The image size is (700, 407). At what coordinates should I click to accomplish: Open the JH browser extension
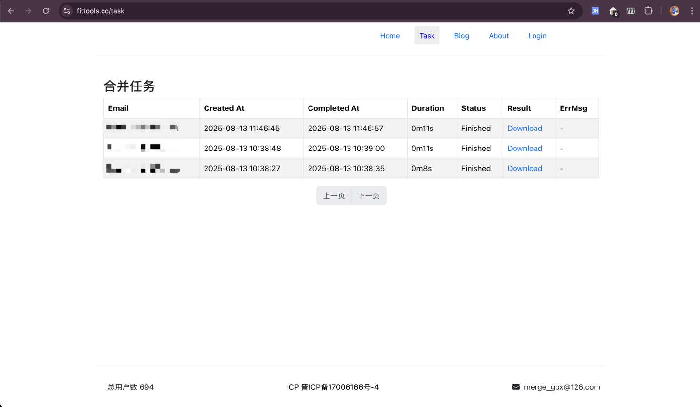pyautogui.click(x=595, y=11)
